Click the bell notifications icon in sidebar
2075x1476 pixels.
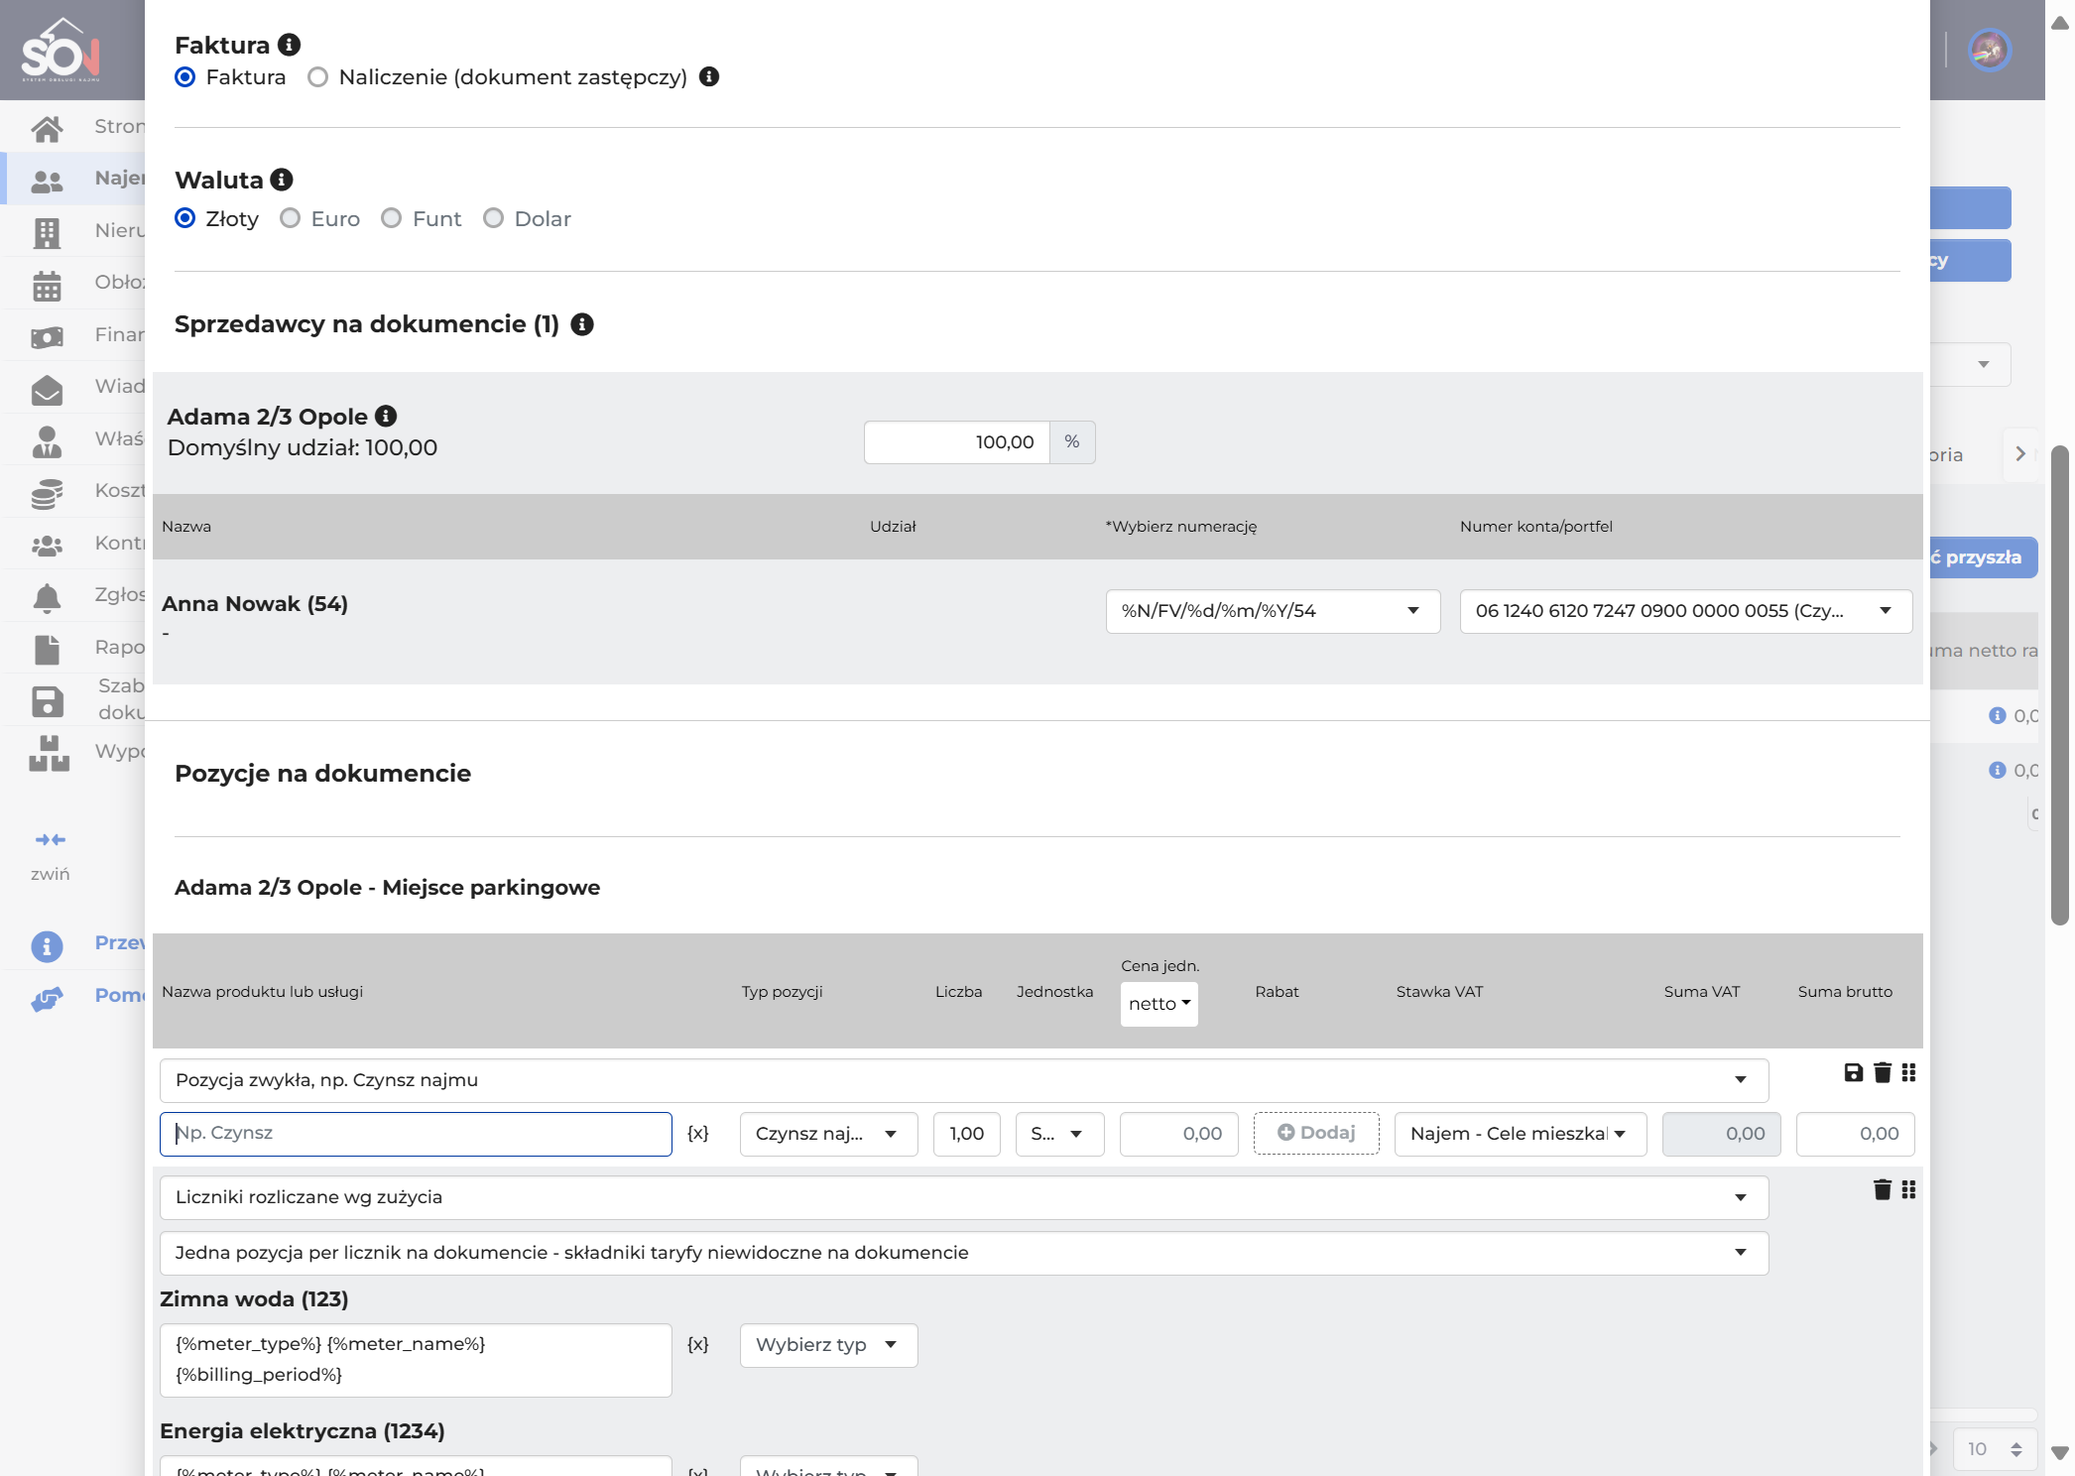click(x=47, y=597)
